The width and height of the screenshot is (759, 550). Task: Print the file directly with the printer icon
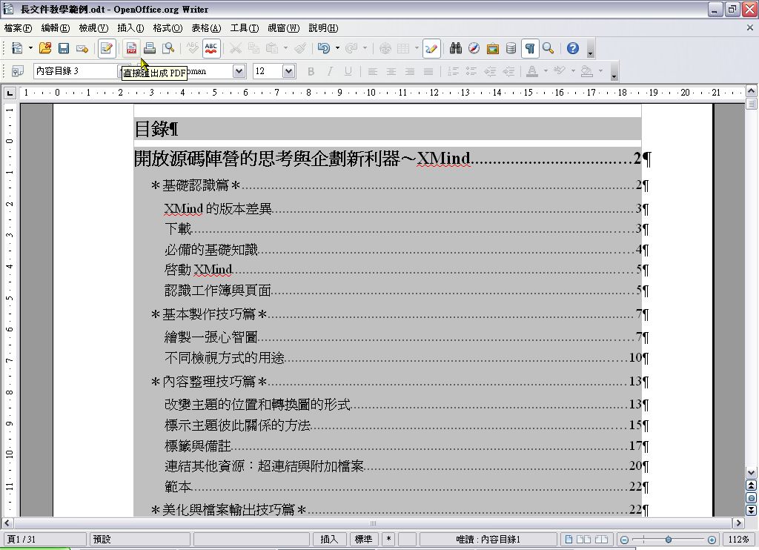click(150, 48)
